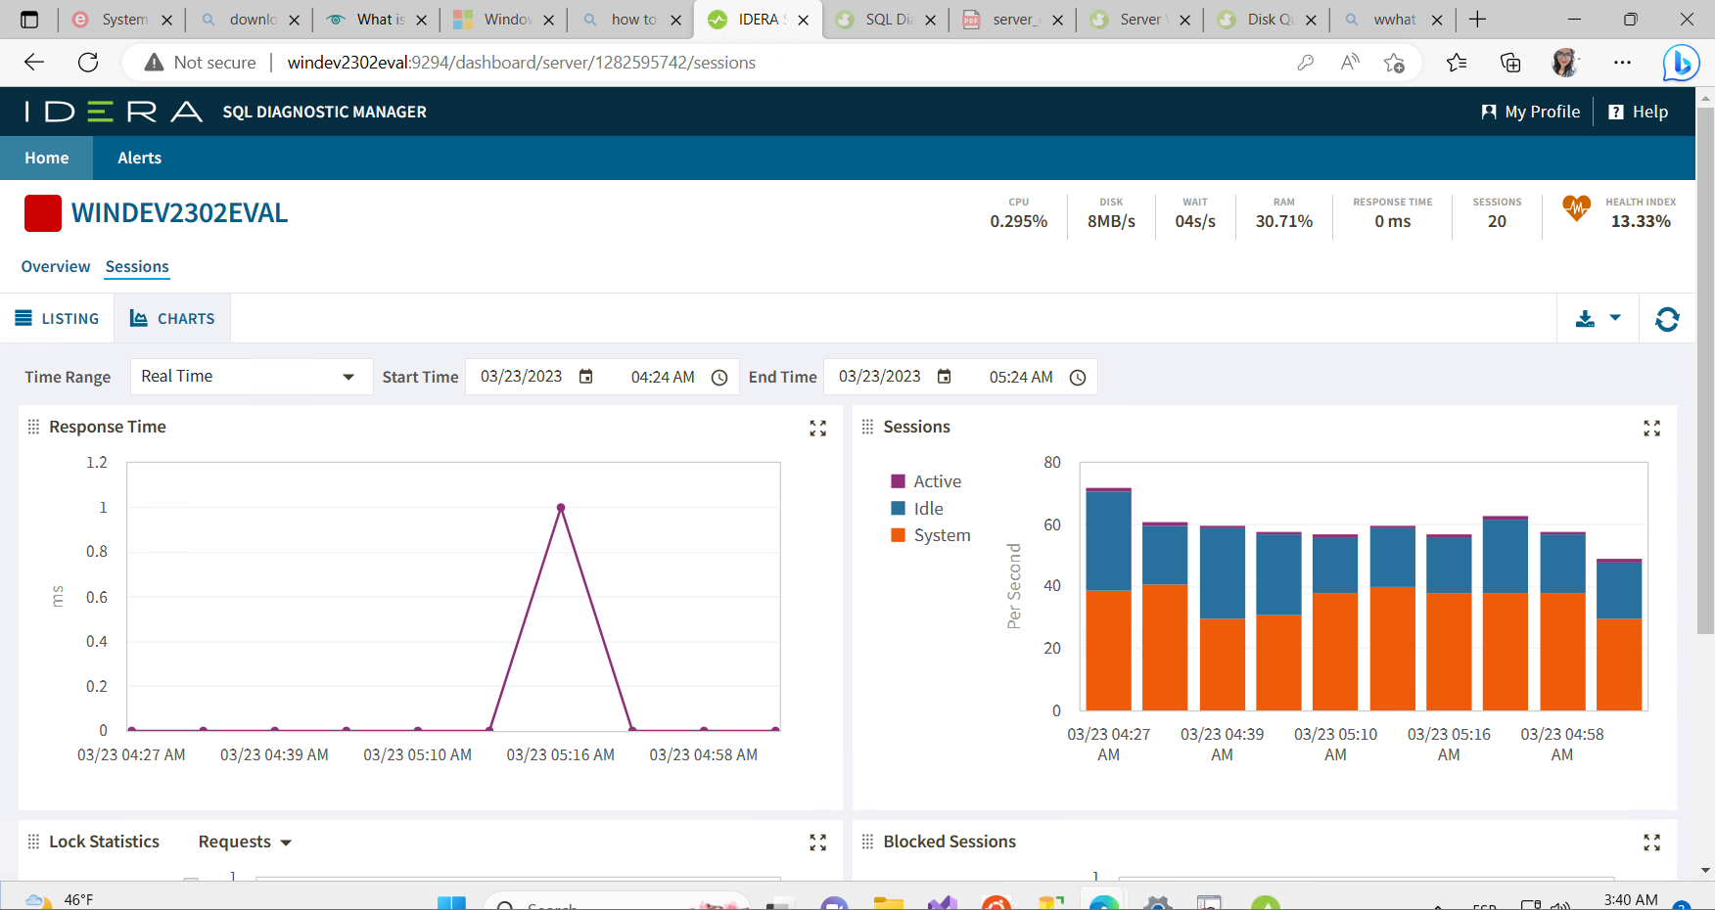Expand the Sessions chart to fullscreen
This screenshot has height=910, width=1715.
tap(1651, 429)
